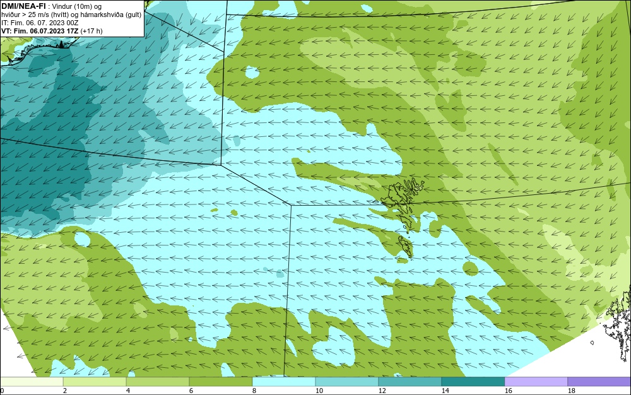
Task: Click the 4–6 m/s legend swatch
Action: click(158, 382)
